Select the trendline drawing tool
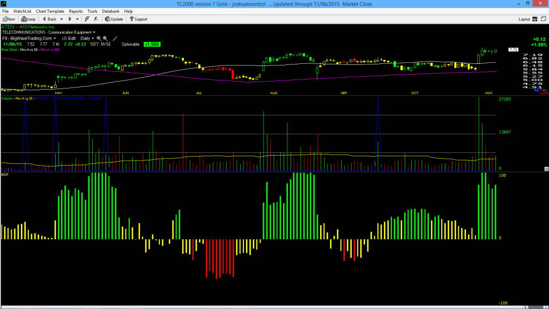 coord(115,39)
